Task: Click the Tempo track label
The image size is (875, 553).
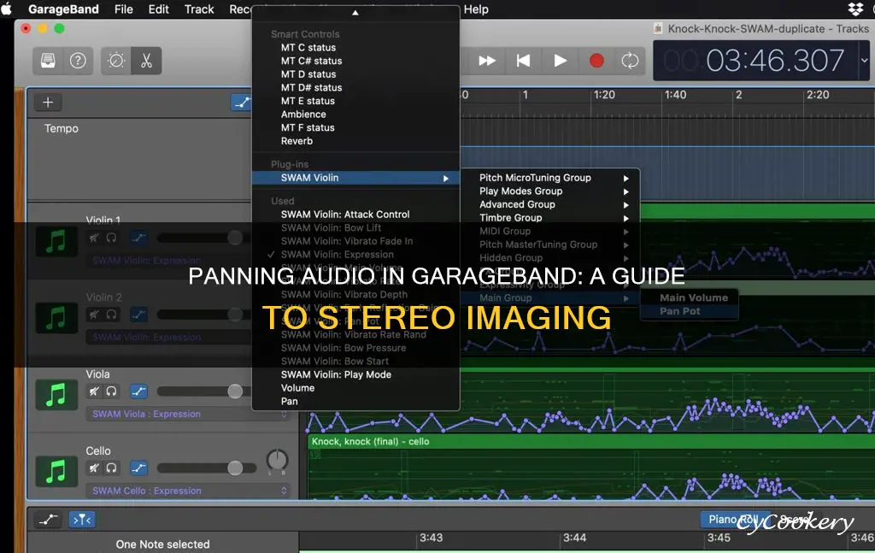Action: (62, 128)
